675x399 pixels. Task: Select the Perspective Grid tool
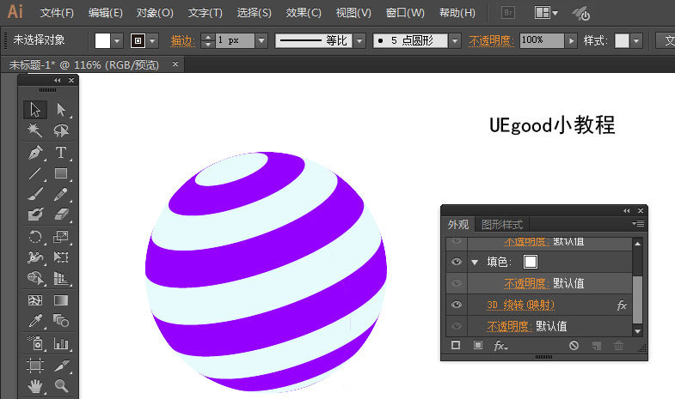(61, 278)
